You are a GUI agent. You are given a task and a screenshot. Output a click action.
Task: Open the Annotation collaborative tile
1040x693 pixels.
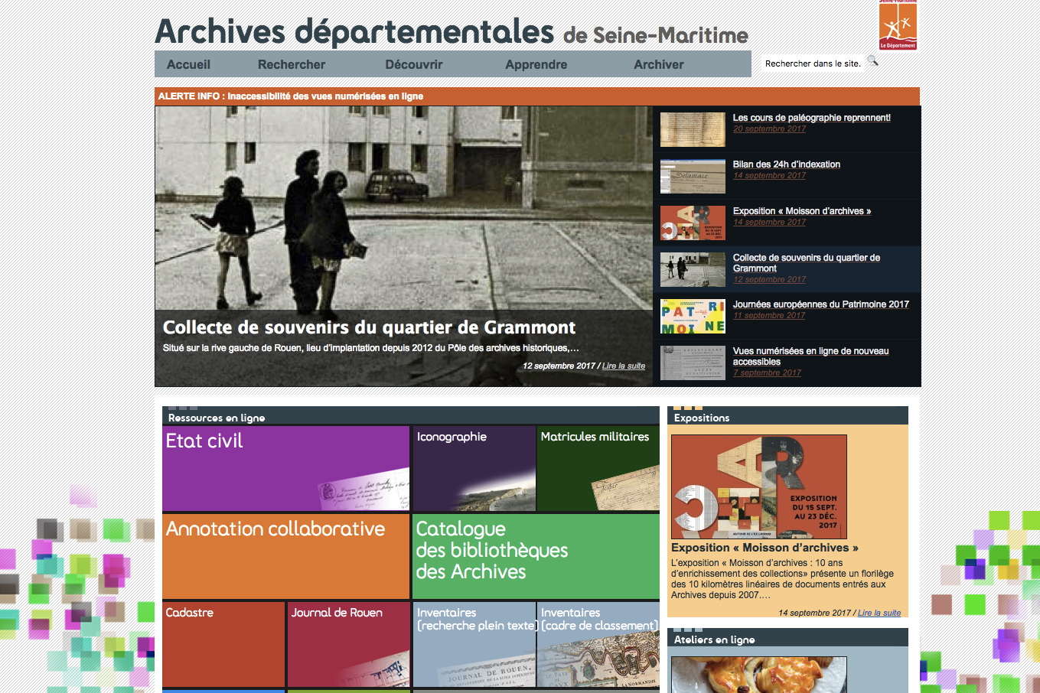pos(286,556)
